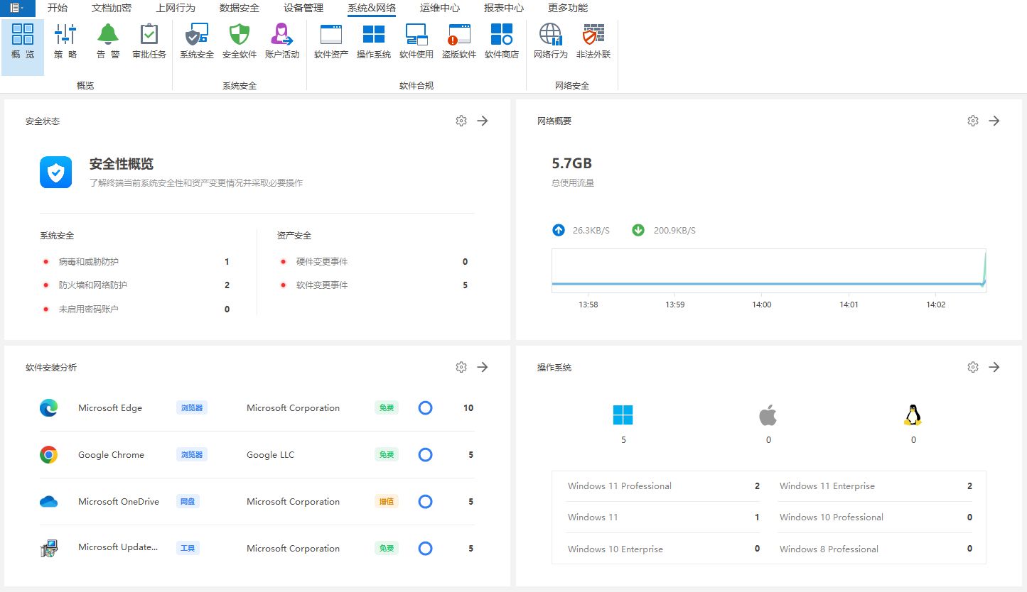Open the 安全软件 shield icon
The image size is (1027, 592).
click(x=240, y=34)
